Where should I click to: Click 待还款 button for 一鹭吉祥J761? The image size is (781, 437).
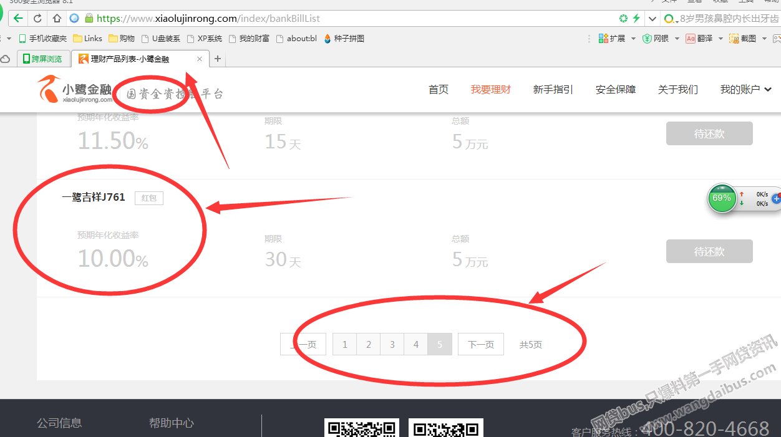point(709,252)
